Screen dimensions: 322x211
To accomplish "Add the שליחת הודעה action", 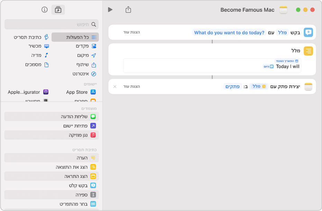I will pyautogui.click(x=52, y=117).
